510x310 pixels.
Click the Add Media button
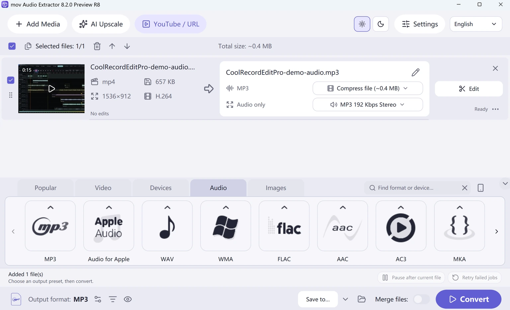(x=37, y=24)
